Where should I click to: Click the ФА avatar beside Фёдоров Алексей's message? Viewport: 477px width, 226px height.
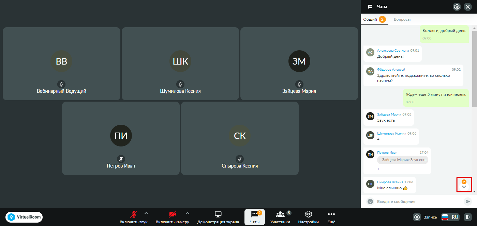click(x=370, y=71)
